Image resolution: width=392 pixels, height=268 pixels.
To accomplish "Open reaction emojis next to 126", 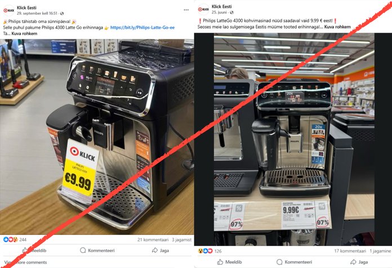I will pos(205,251).
